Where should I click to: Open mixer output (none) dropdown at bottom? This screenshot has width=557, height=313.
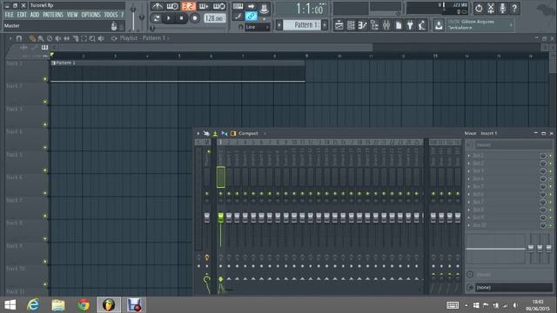(513, 288)
